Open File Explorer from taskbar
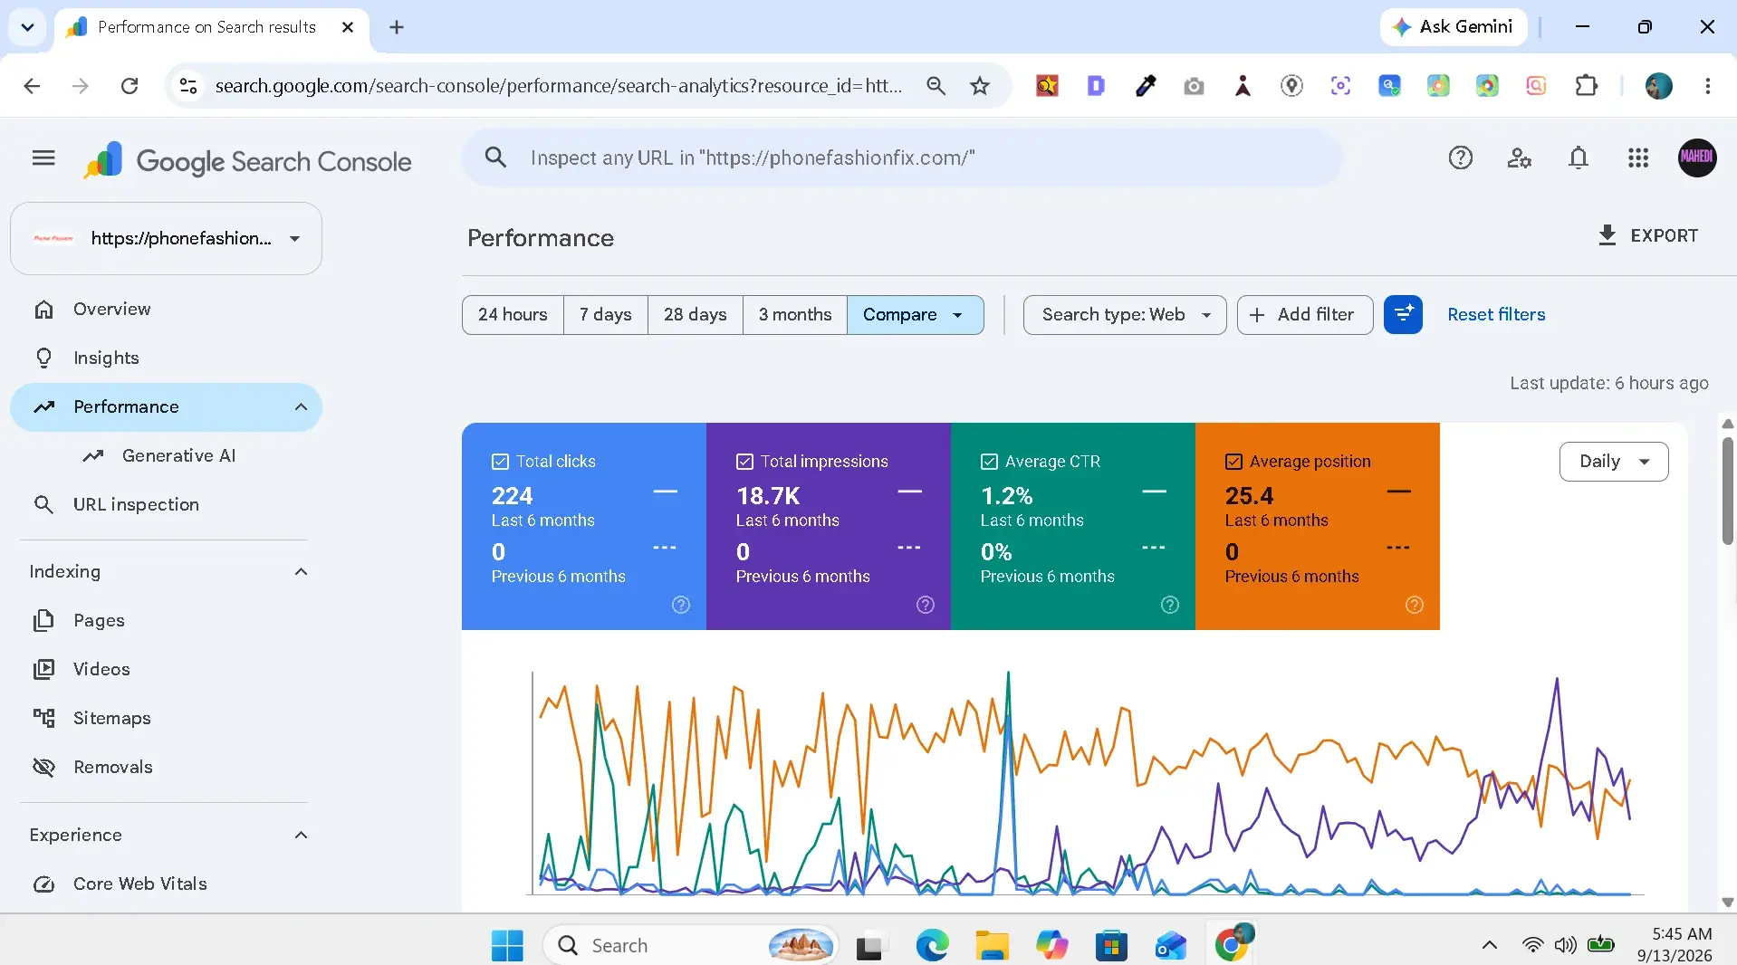This screenshot has height=965, width=1737. coord(993,945)
